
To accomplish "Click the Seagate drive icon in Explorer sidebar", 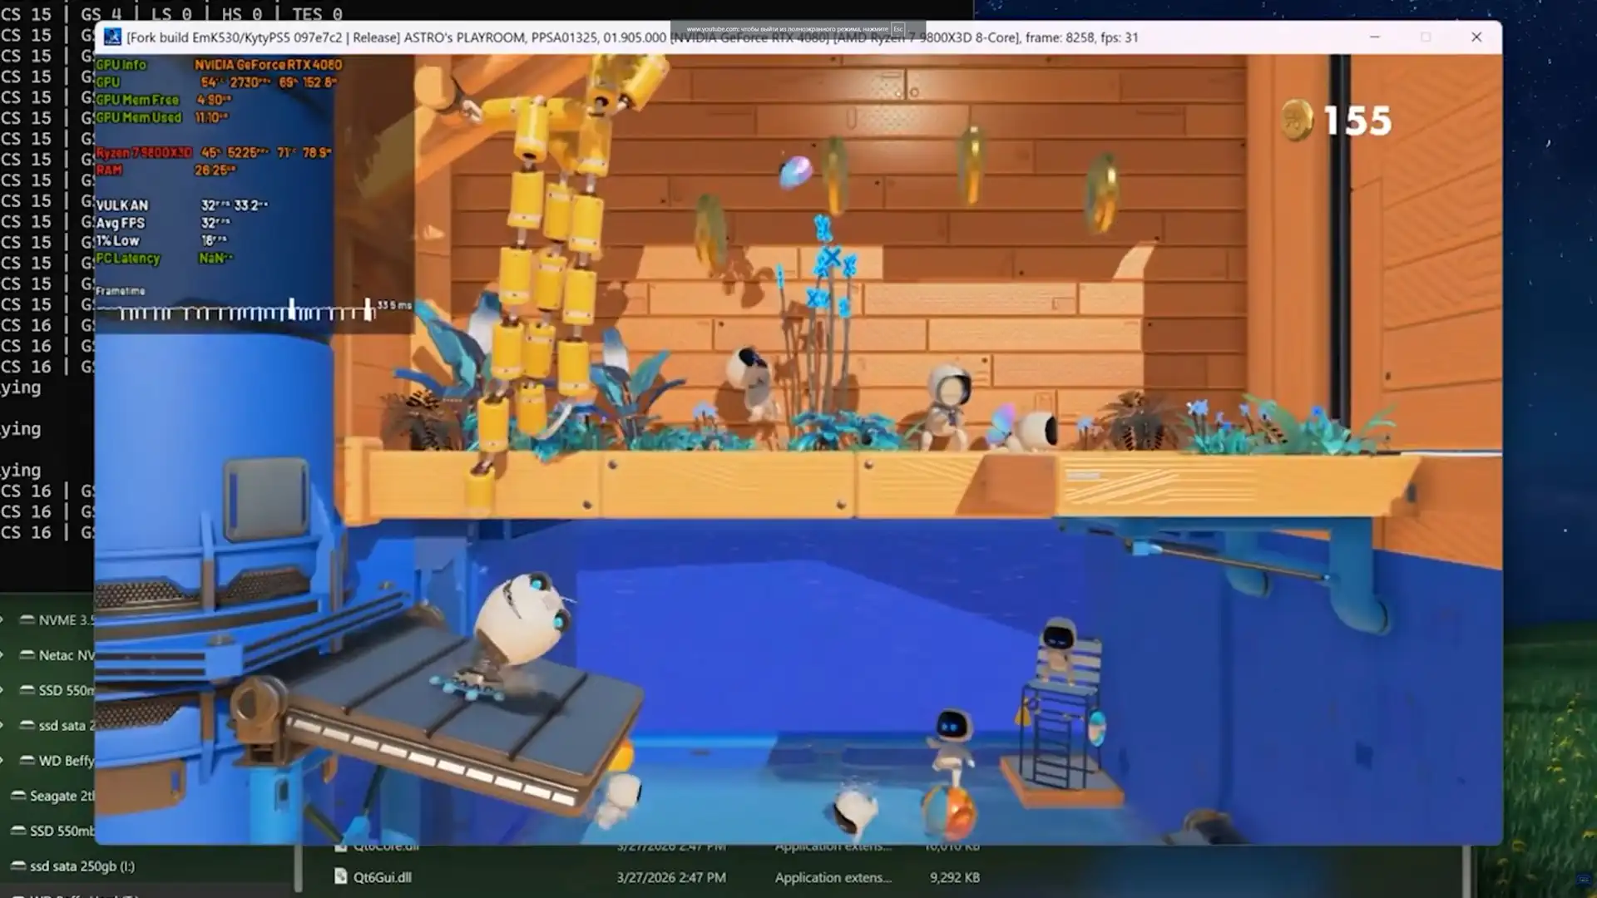I will click(18, 796).
